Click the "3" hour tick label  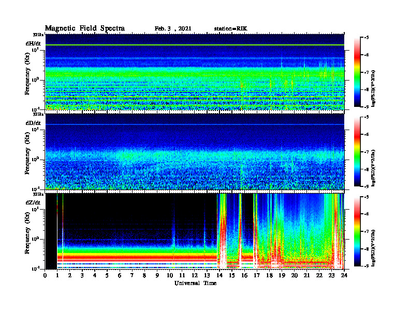pyautogui.click(x=82, y=275)
